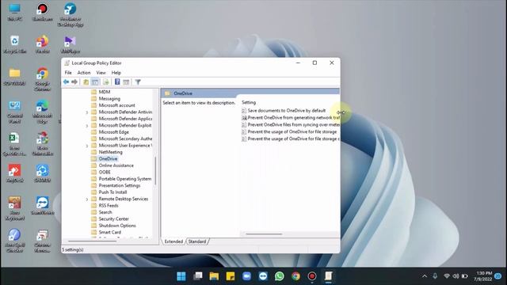Expand the Microsoft User Experience node

(x=86, y=146)
